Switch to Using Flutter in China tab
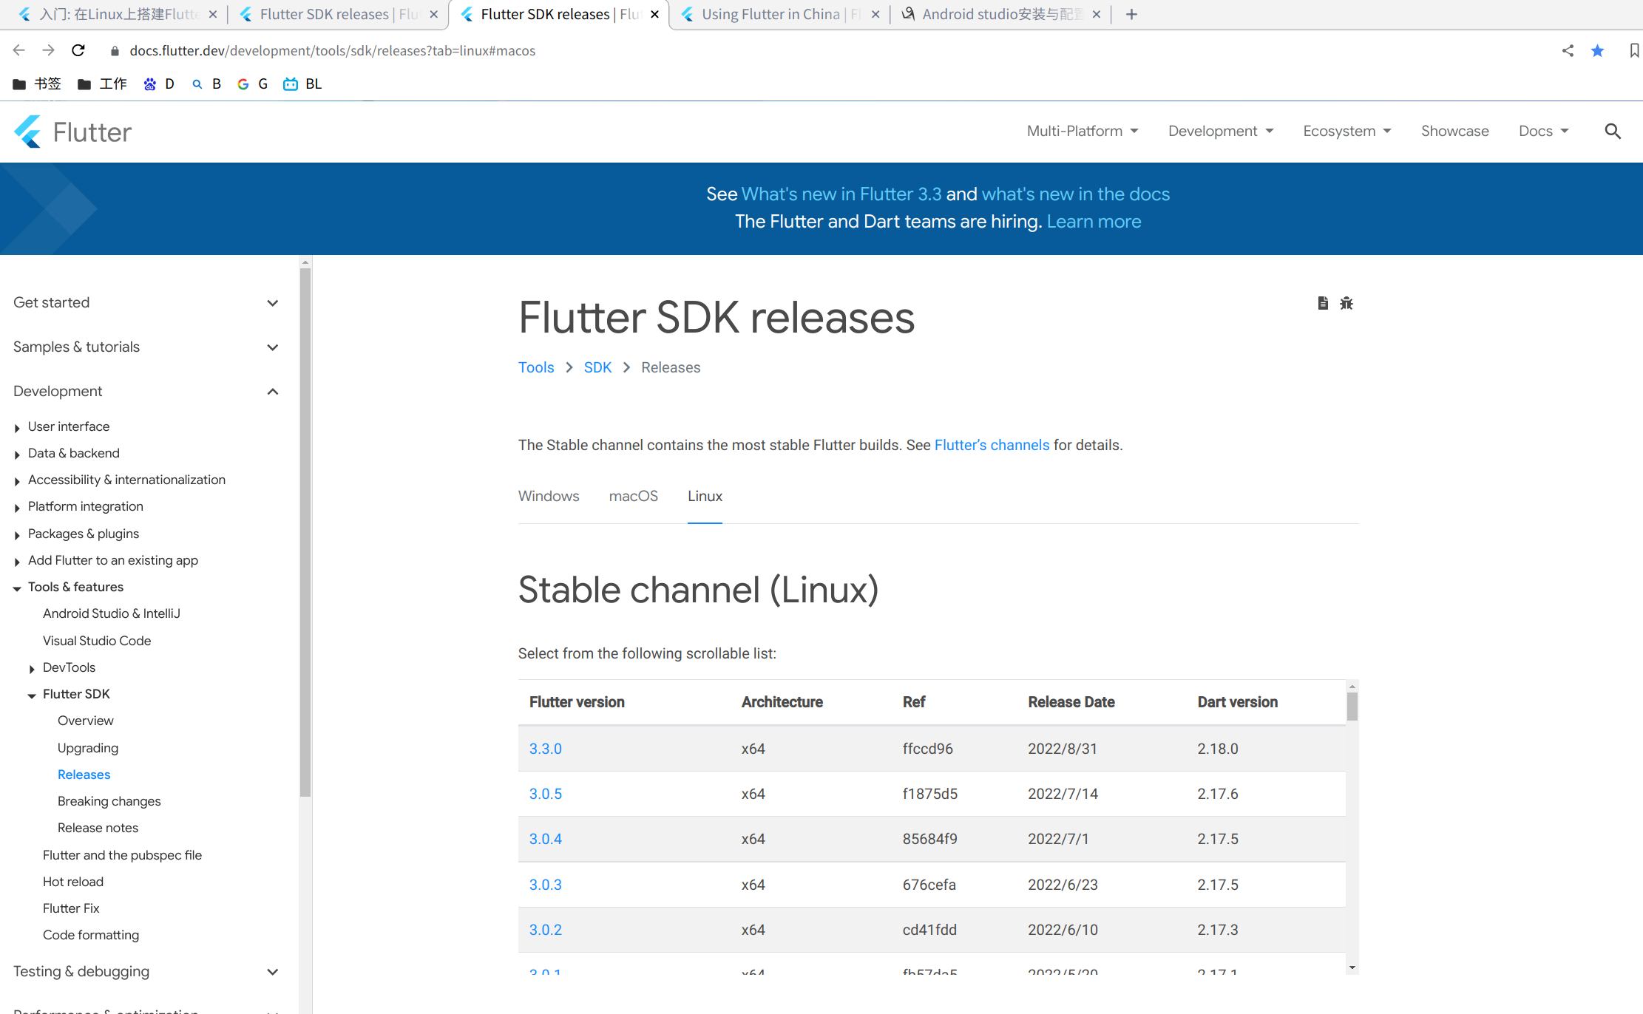Viewport: 1643px width, 1014px height. click(770, 14)
